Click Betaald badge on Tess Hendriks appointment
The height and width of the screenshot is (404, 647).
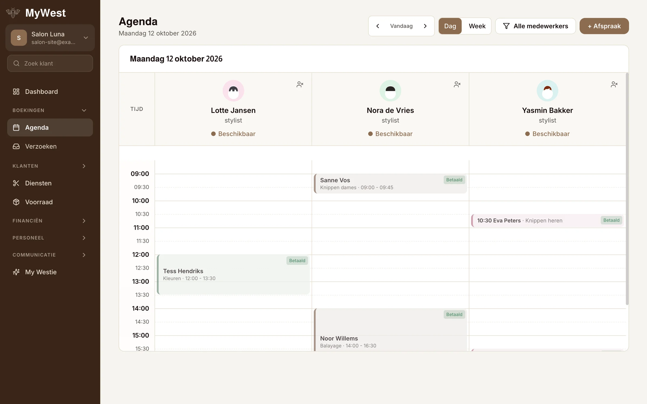297,261
